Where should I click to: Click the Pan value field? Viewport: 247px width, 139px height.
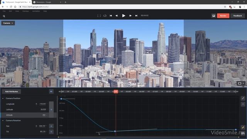click(x=42, y=126)
